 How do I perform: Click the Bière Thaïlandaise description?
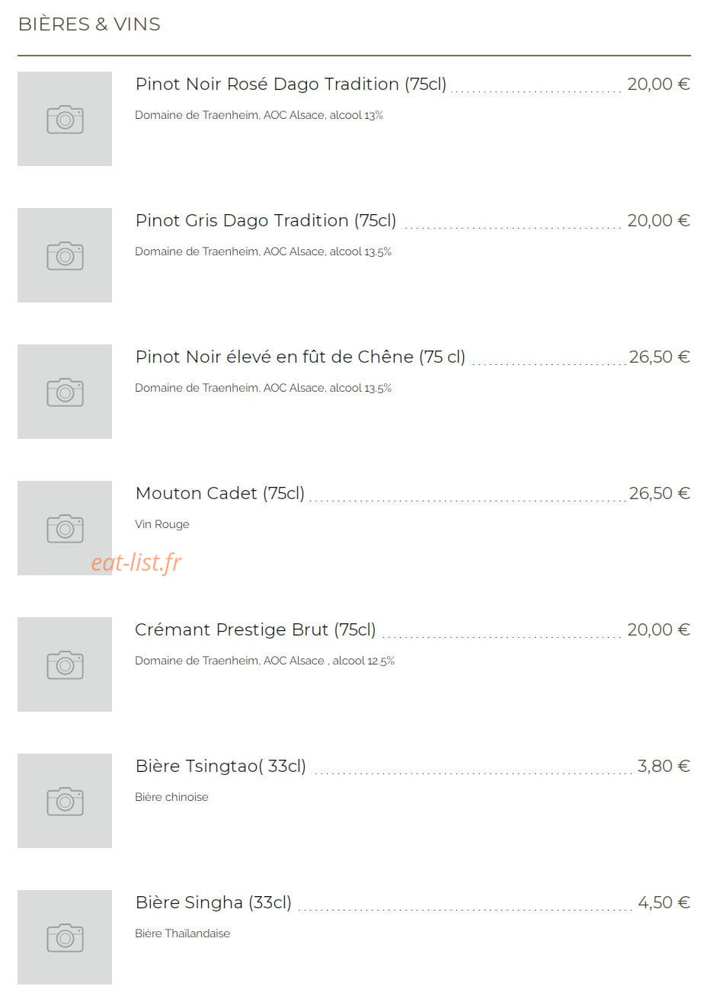click(182, 933)
